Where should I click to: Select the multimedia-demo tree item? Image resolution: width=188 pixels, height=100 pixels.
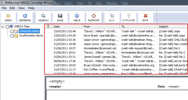point(31,36)
